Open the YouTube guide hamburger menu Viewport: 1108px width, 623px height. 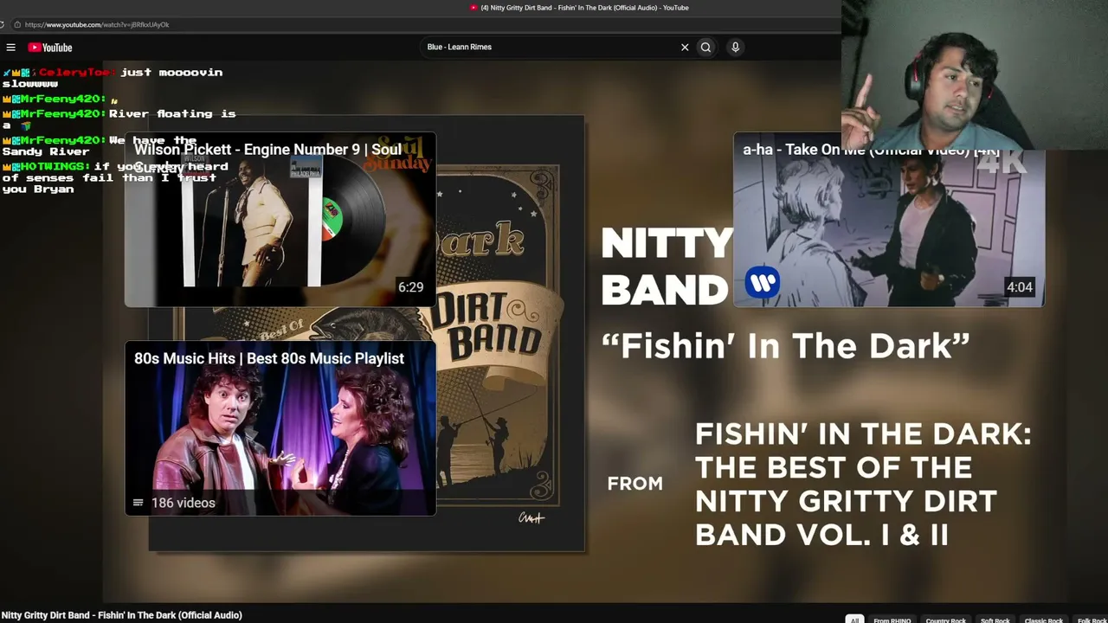pyautogui.click(x=10, y=48)
